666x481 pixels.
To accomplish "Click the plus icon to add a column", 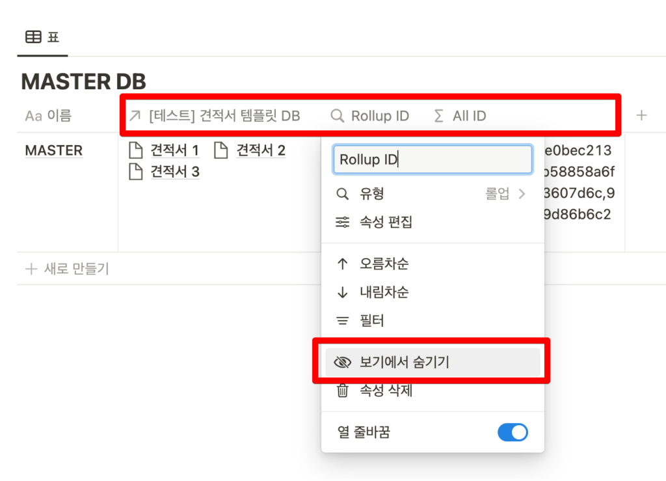I will point(641,116).
